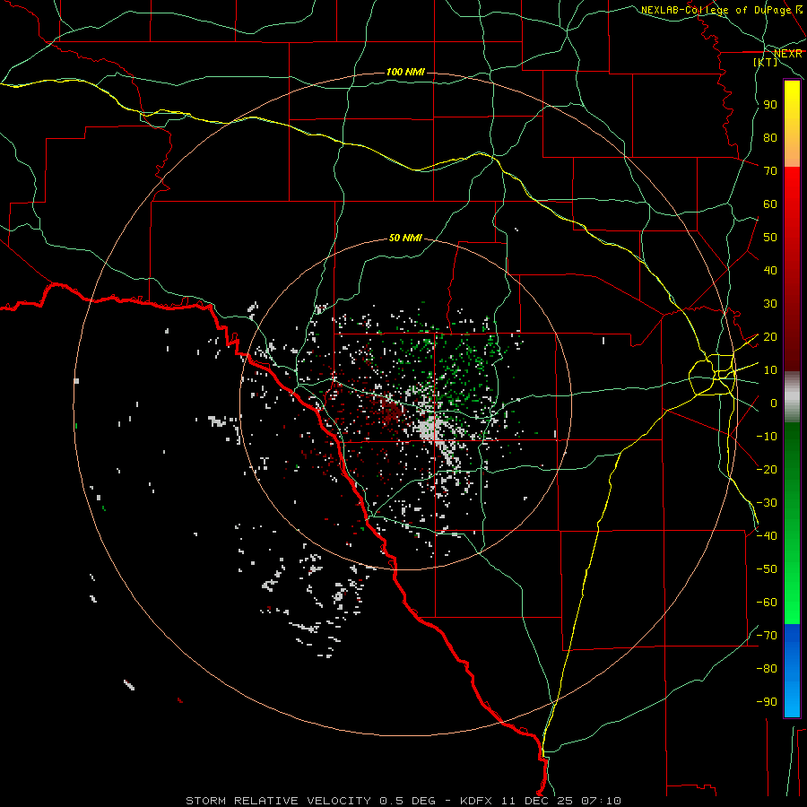807x807 pixels.
Task: Click the positive 90 scale value
Action: (770, 105)
